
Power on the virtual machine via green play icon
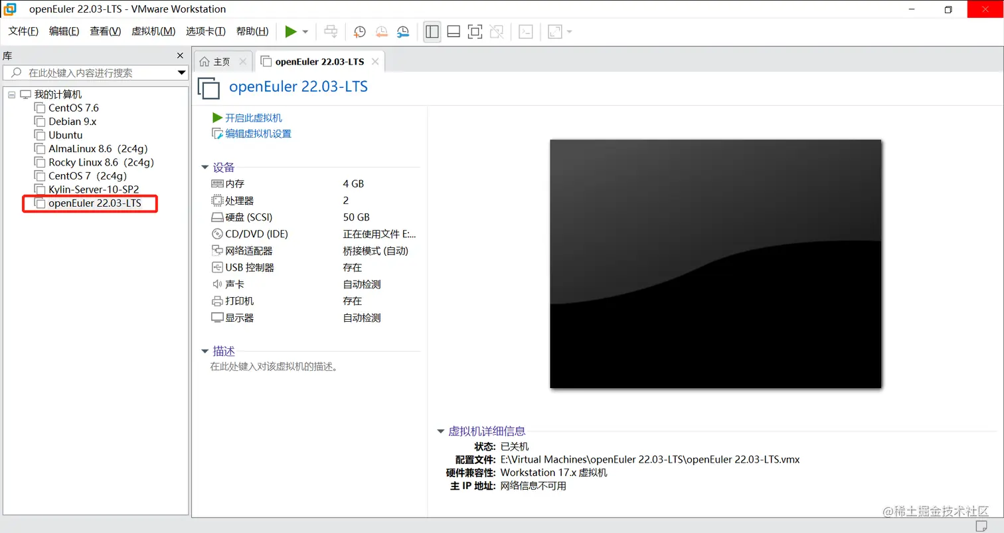[291, 31]
